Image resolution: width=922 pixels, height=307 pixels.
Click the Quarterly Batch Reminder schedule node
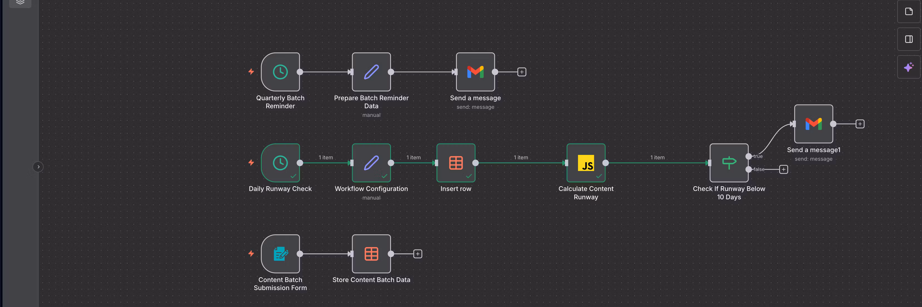(280, 72)
